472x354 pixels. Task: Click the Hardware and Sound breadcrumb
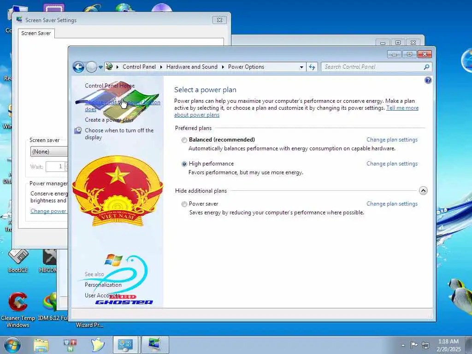click(192, 67)
